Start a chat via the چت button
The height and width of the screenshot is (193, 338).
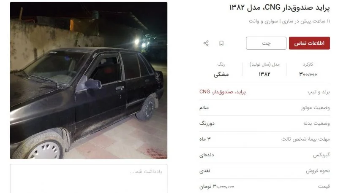[266, 43]
